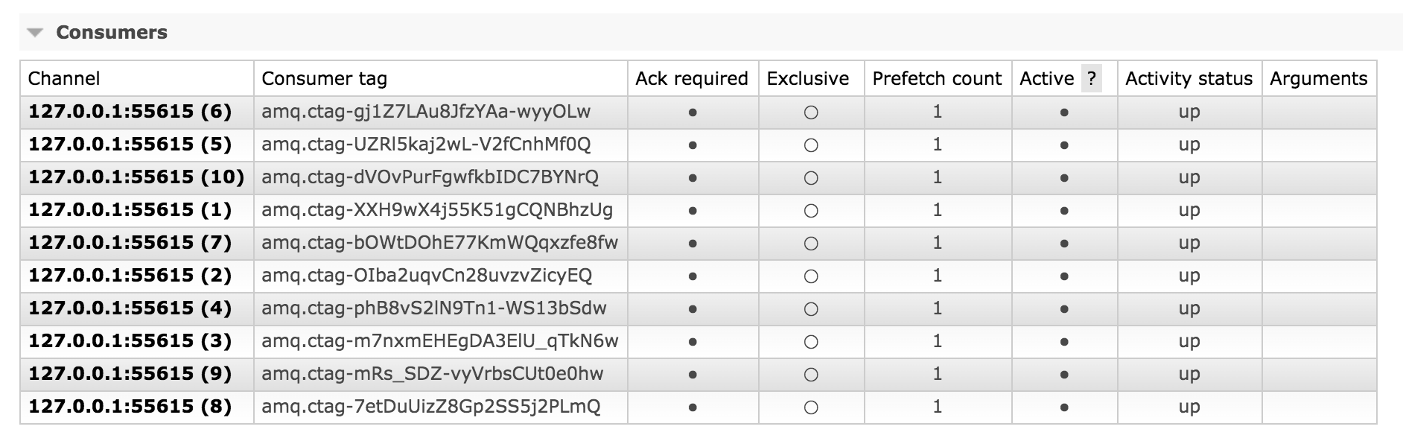
Task: Open channel 127.0.0.1:55615 (6) link
Action: [x=130, y=112]
